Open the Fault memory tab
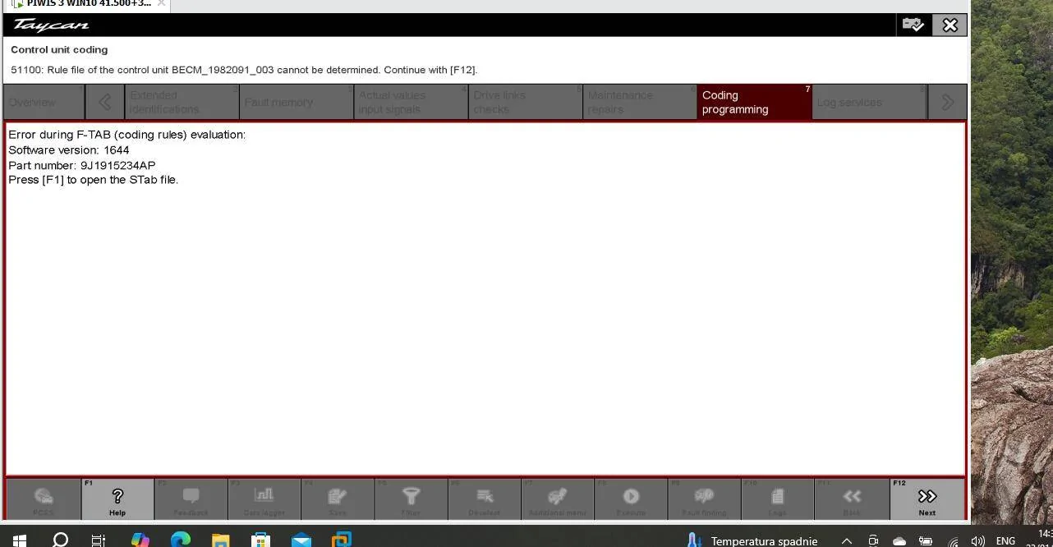 [x=297, y=102]
